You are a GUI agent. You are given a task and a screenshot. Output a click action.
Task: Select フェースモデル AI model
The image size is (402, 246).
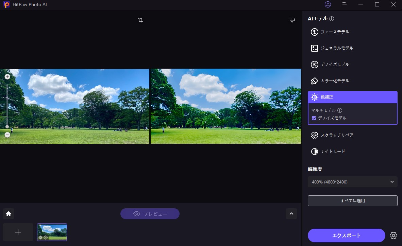330,32
